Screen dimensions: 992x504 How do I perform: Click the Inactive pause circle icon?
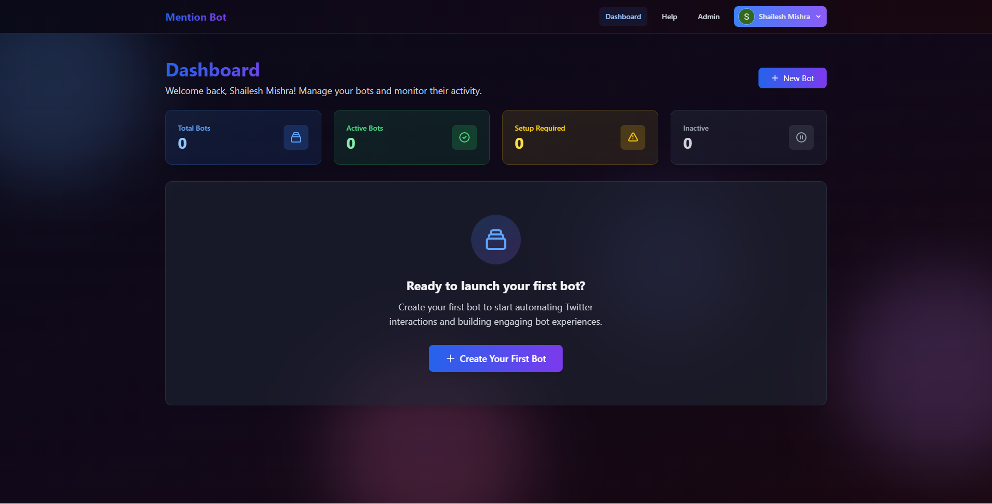(x=801, y=137)
